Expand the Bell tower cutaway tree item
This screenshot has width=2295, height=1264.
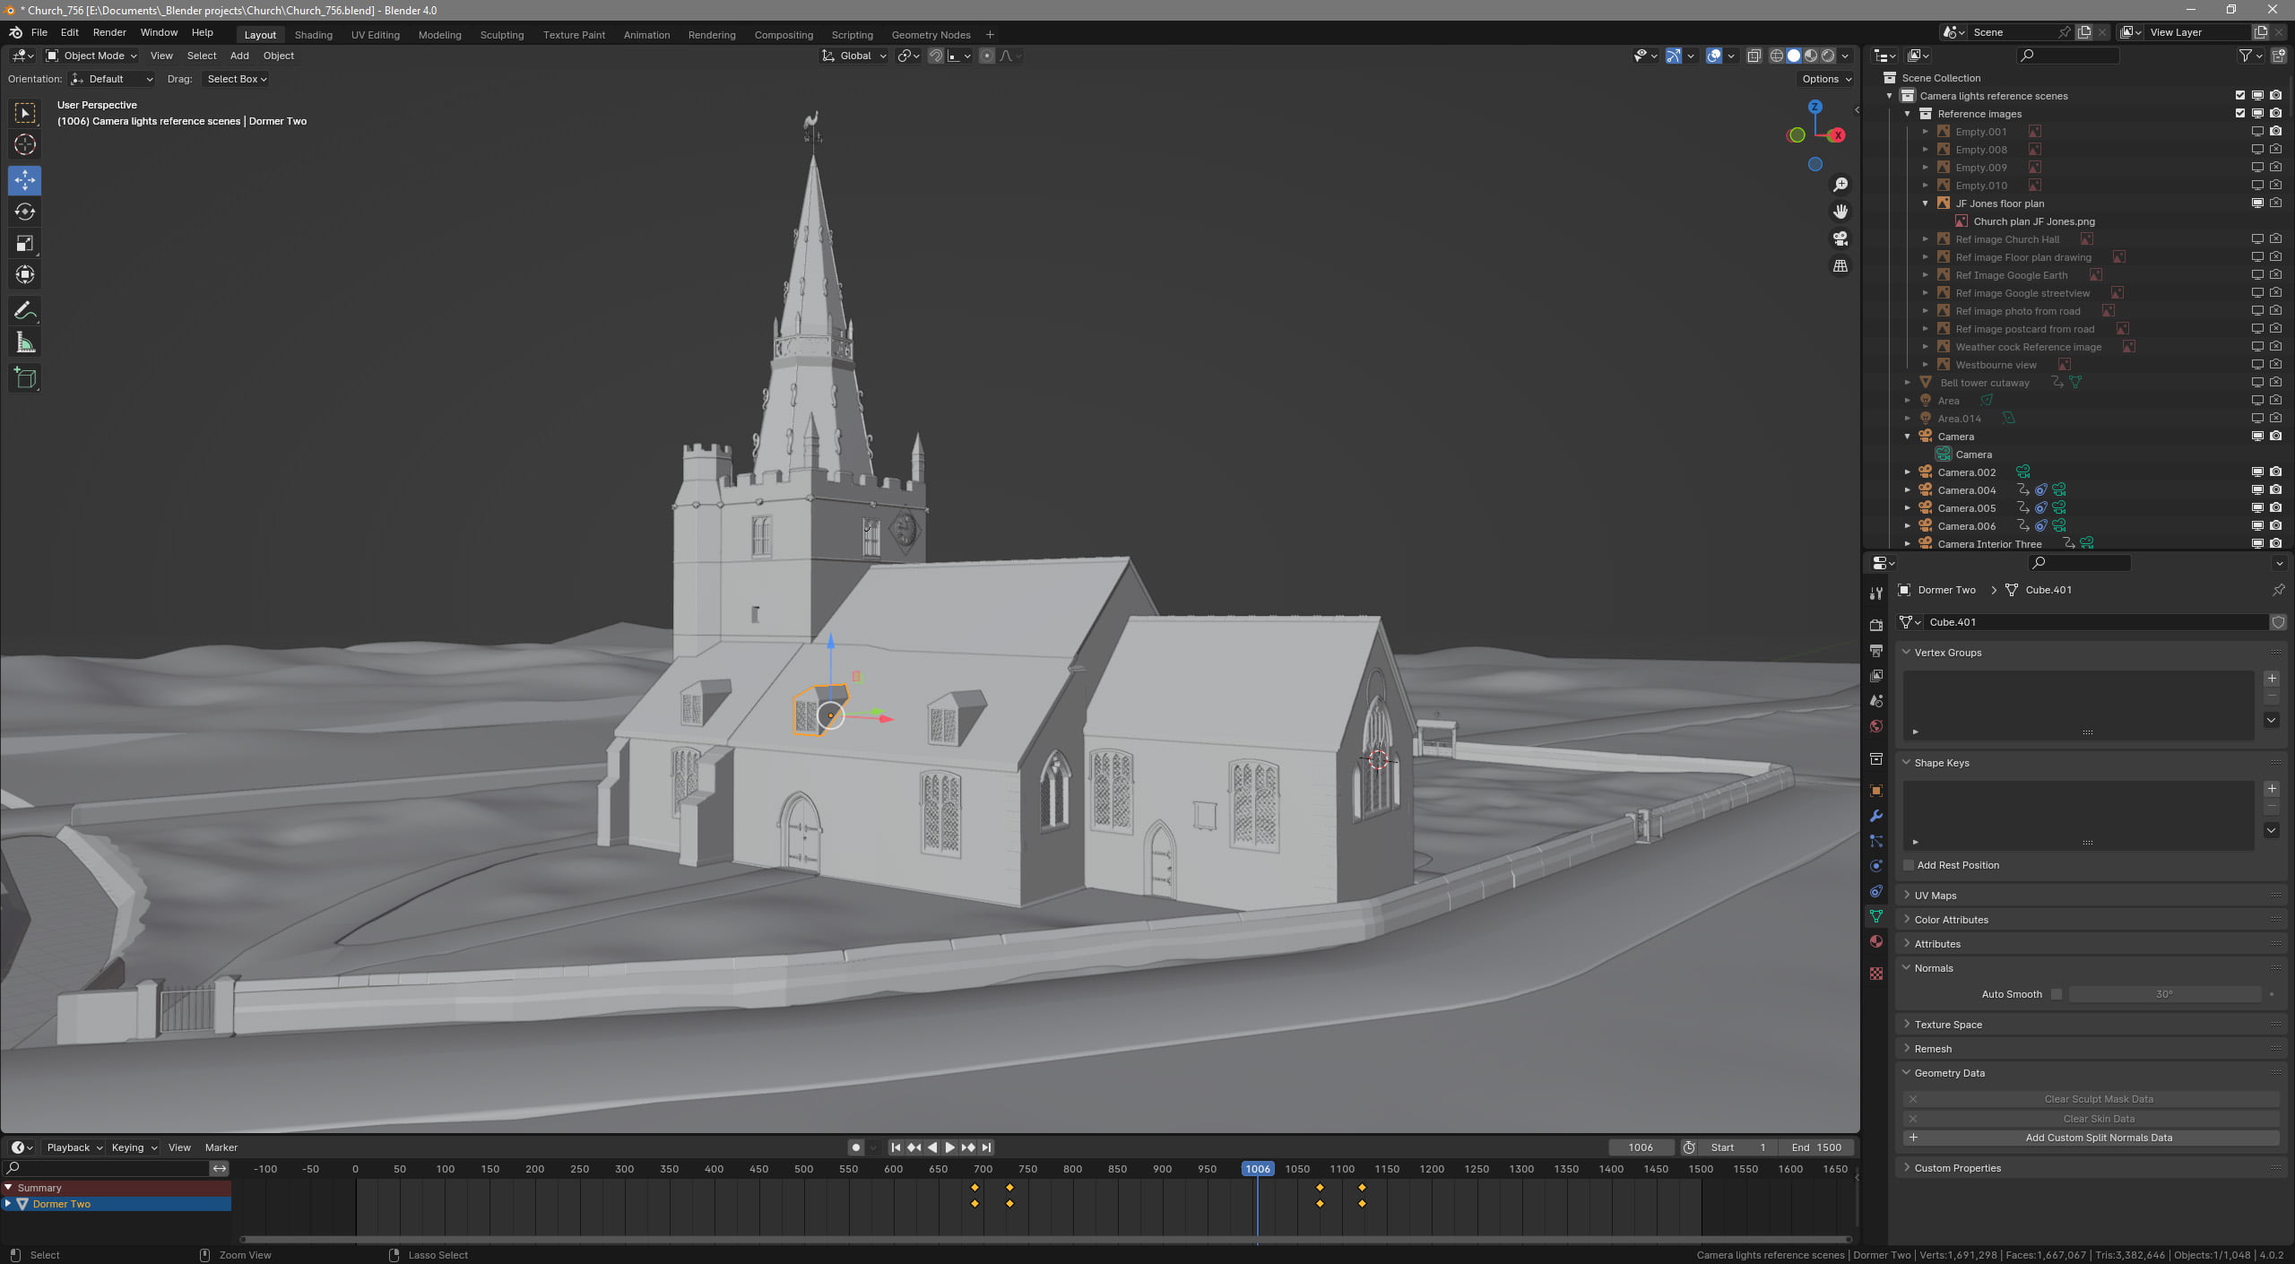1908,383
